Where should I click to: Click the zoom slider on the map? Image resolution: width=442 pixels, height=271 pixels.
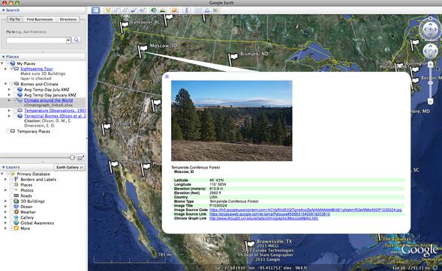[x=430, y=83]
